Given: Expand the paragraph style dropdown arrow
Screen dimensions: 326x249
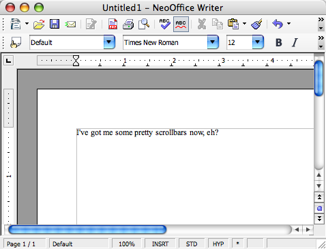Looking at the screenshot, I should tap(109, 42).
